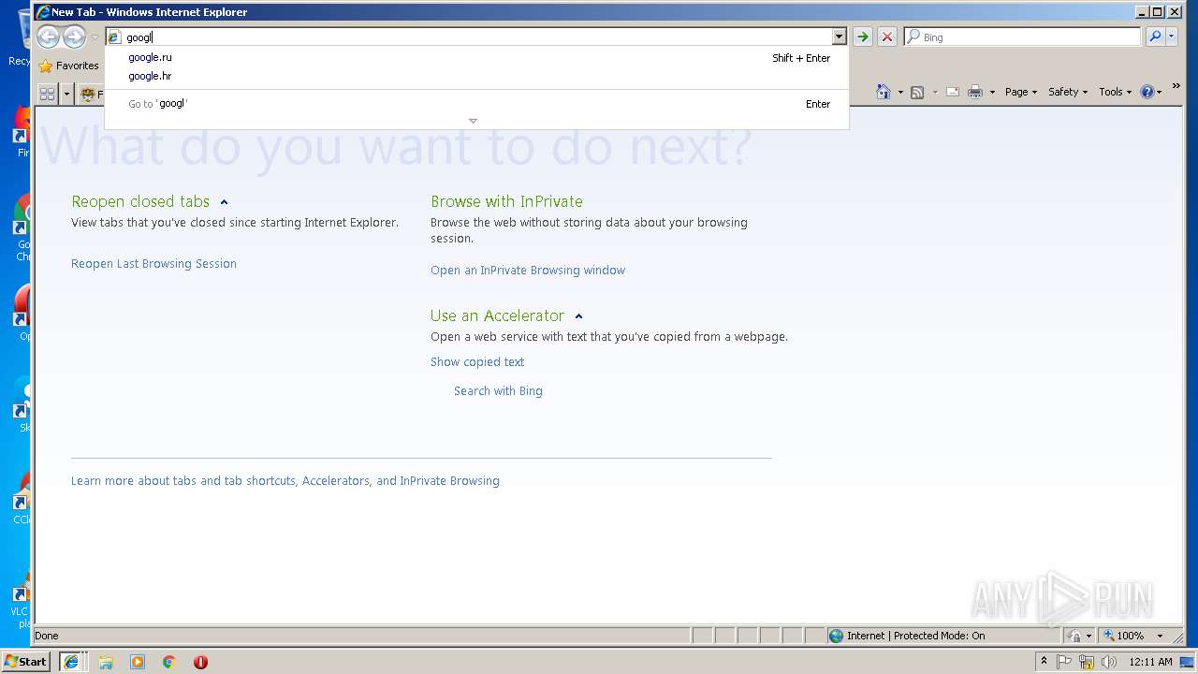Image resolution: width=1198 pixels, height=674 pixels.
Task: Click the RSS Feeds icon
Action: pos(917,92)
